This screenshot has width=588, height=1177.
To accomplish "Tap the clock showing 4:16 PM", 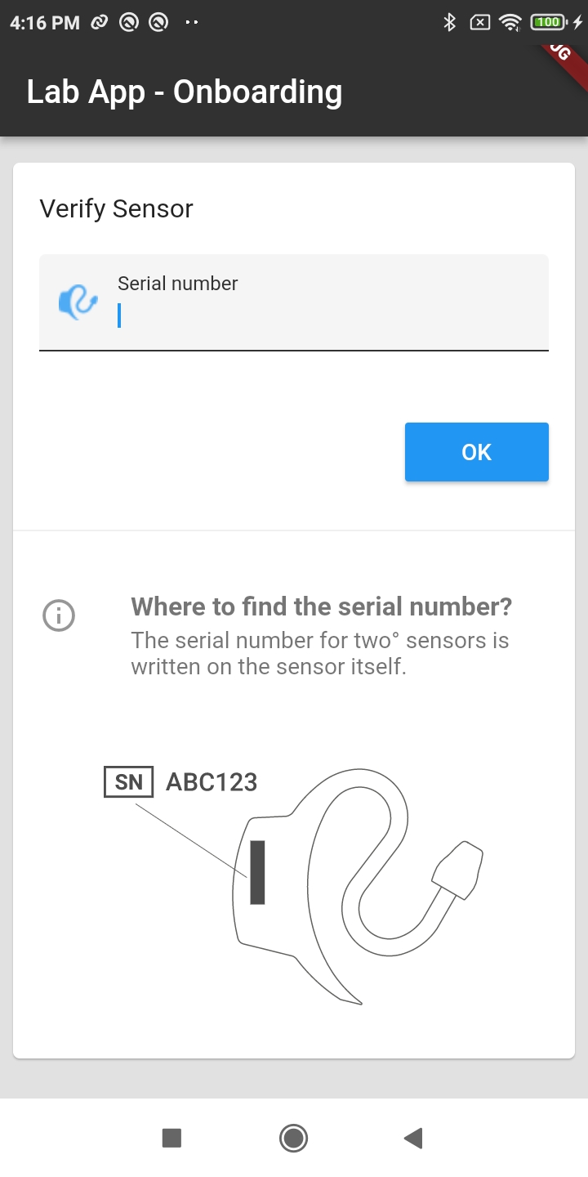I will (45, 23).
